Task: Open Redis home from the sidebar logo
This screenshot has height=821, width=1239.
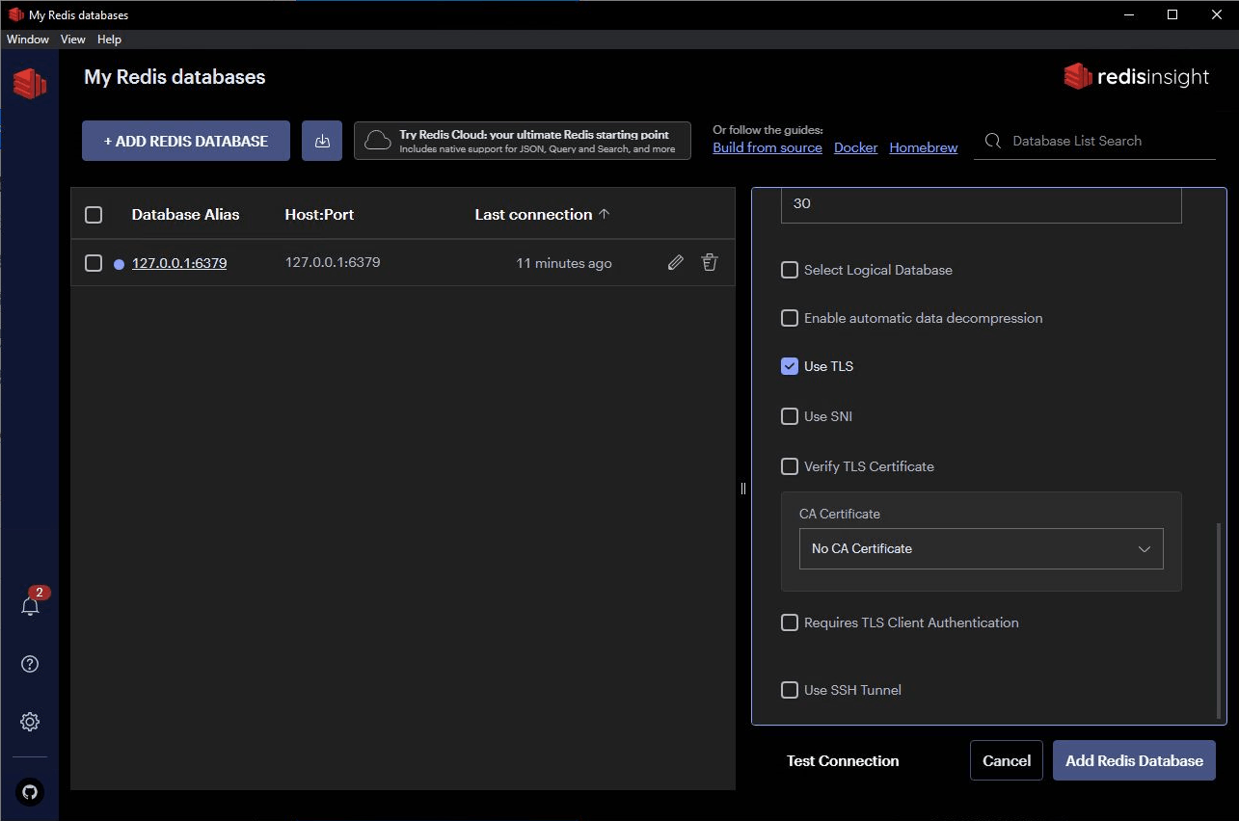Action: (x=29, y=84)
